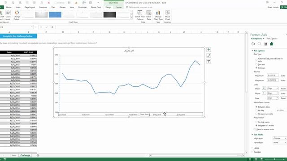Click the USD:EUR chart title
The image size is (287, 161).
(129, 51)
